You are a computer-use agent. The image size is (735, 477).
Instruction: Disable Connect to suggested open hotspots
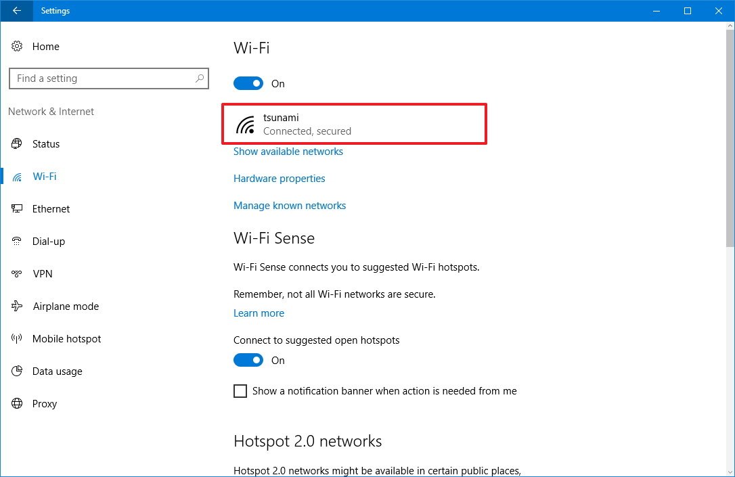click(248, 361)
